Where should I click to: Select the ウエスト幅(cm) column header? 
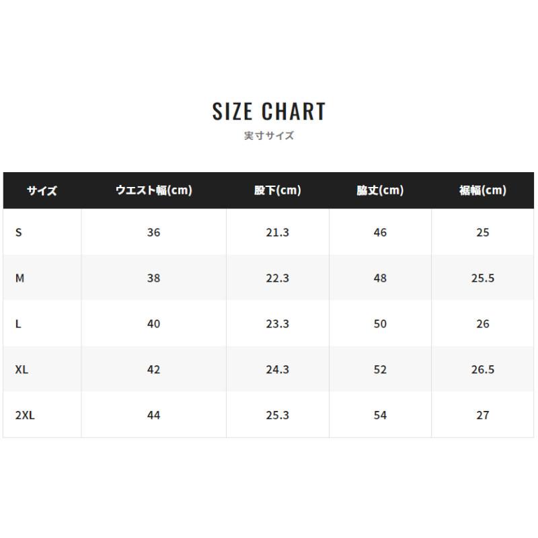pyautogui.click(x=154, y=190)
